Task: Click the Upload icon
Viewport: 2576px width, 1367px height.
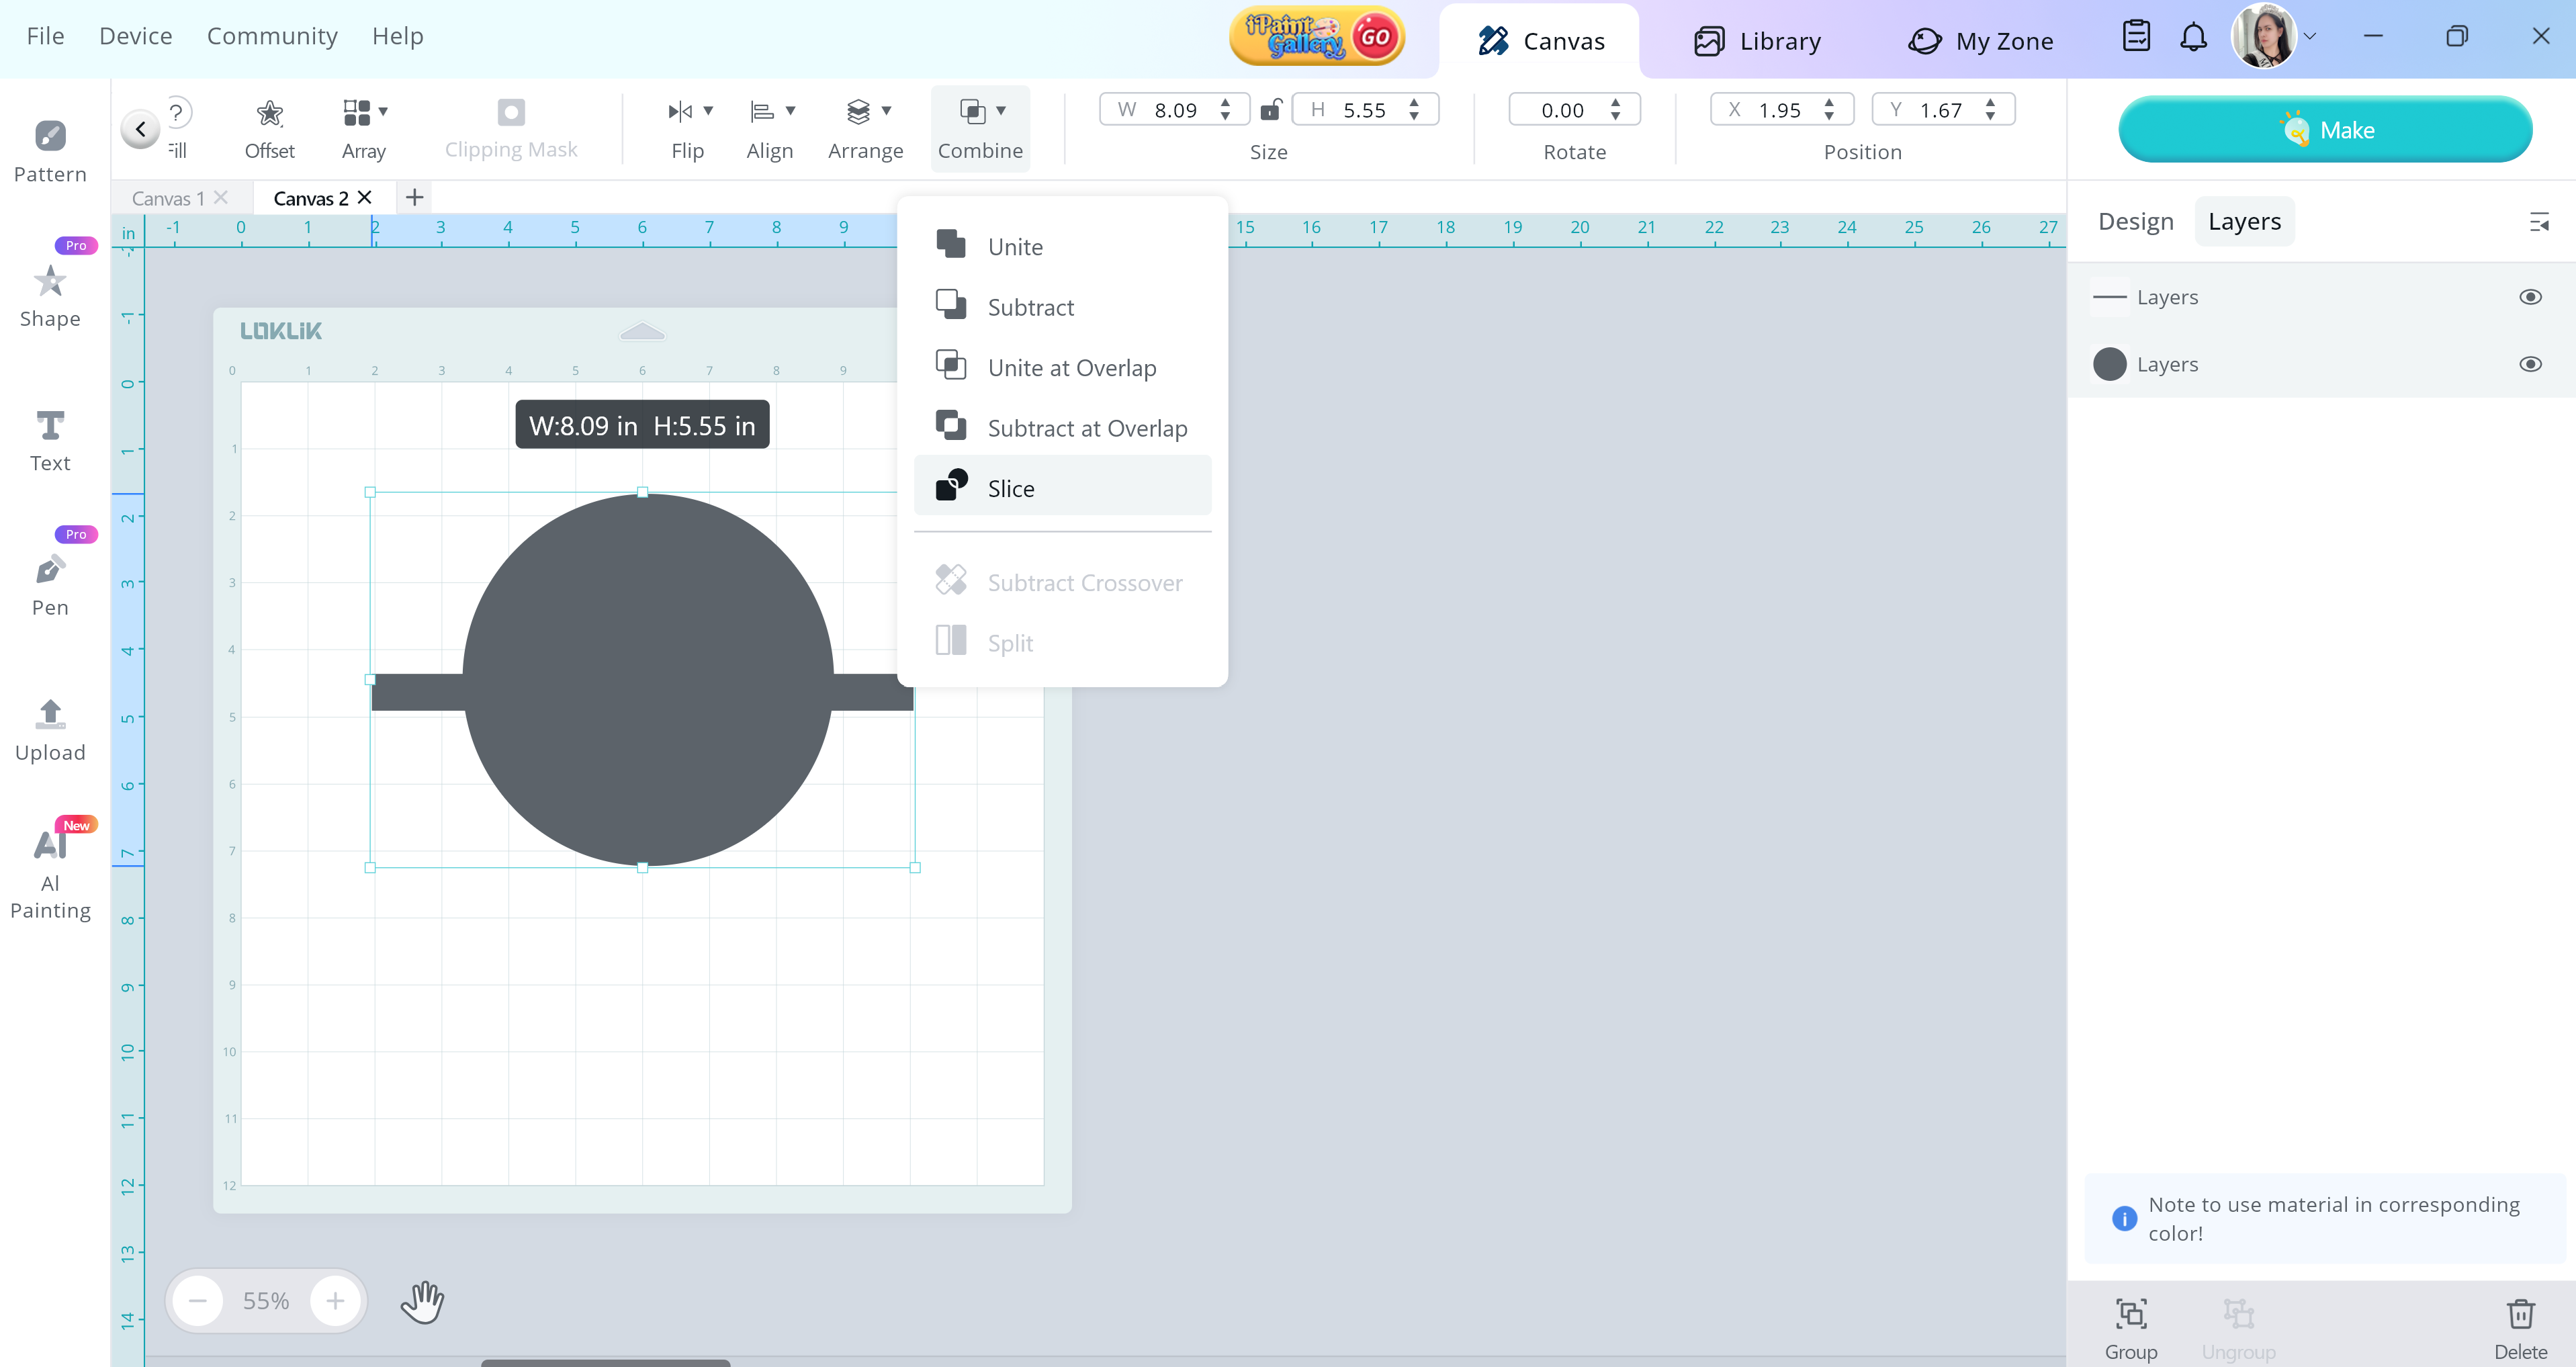Action: point(50,715)
